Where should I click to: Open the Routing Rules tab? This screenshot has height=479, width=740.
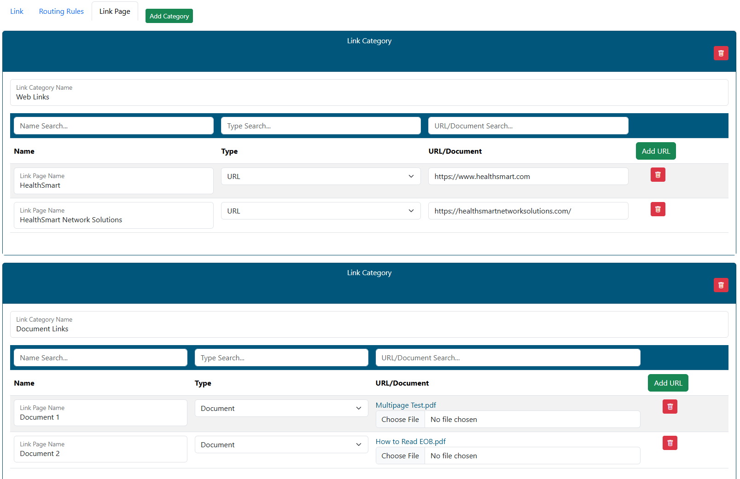click(61, 12)
